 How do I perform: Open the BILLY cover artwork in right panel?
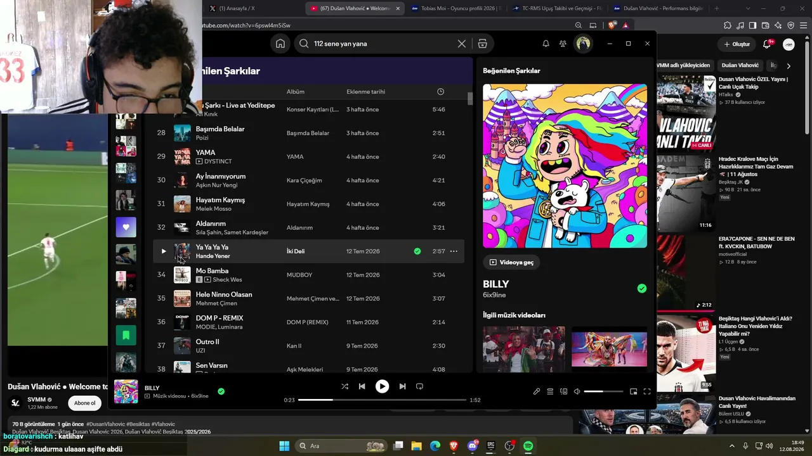tap(565, 166)
